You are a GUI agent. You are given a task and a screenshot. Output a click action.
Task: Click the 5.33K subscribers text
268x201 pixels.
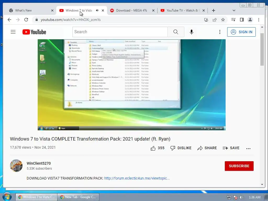click(x=39, y=168)
